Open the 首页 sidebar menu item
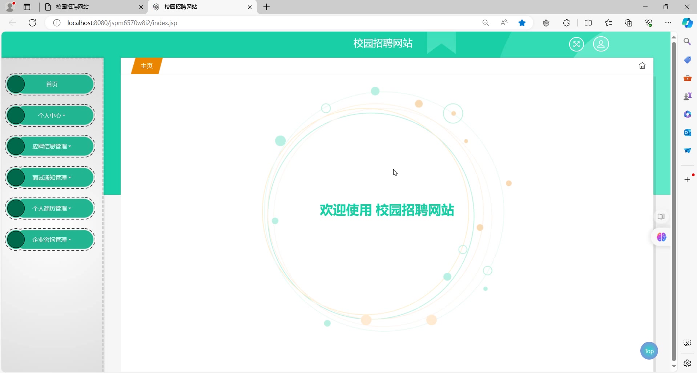The image size is (697, 373). pyautogui.click(x=50, y=84)
